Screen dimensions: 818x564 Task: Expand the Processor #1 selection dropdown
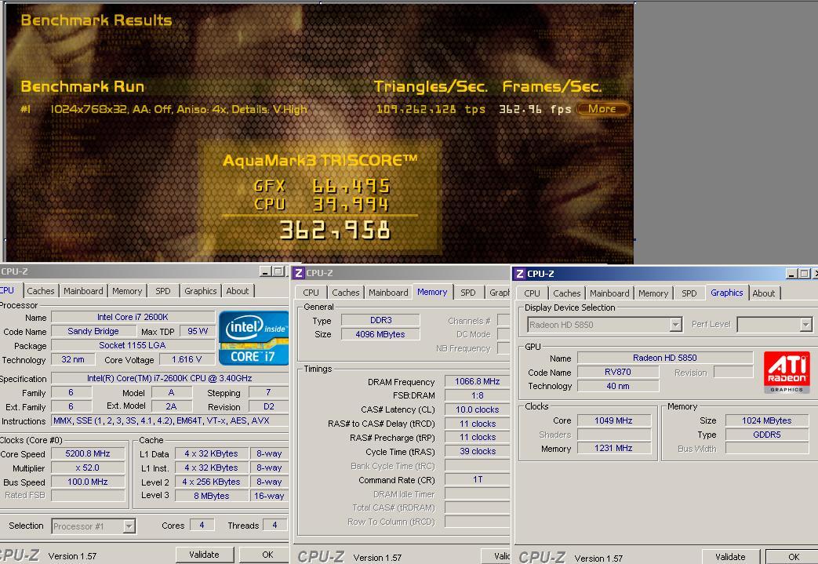coord(129,526)
